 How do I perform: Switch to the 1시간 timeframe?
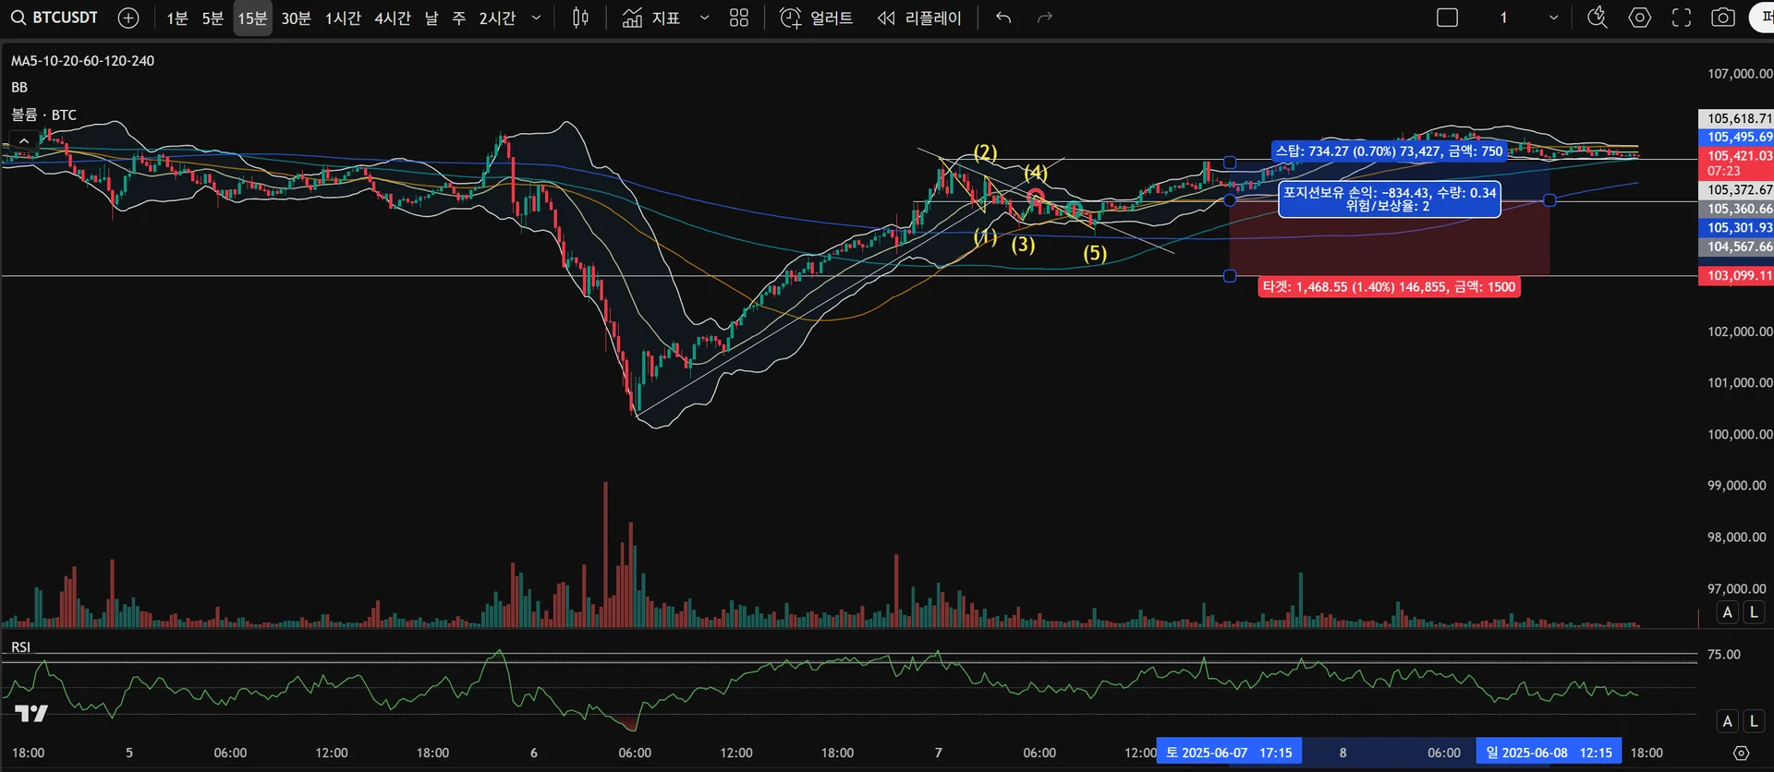[343, 18]
